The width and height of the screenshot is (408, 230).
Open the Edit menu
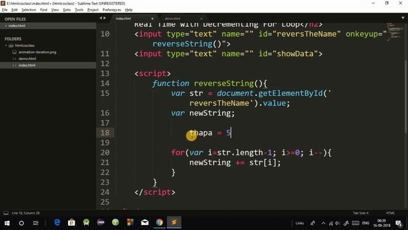tap(15, 10)
